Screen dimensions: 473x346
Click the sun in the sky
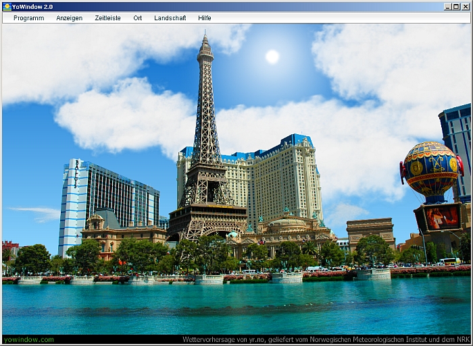pyautogui.click(x=272, y=57)
